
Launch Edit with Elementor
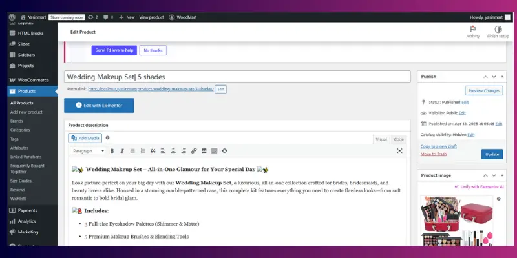(x=99, y=105)
